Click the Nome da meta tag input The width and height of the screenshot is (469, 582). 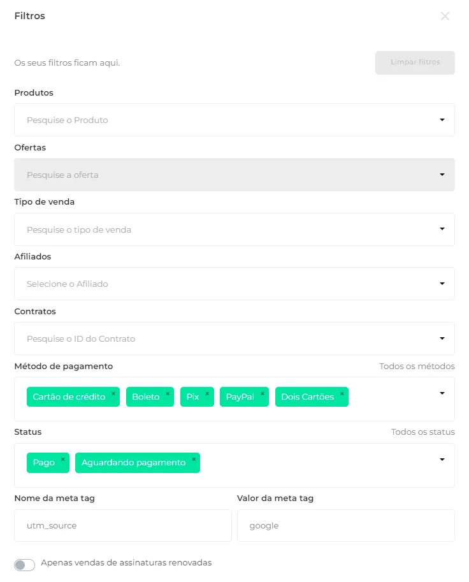(123, 525)
